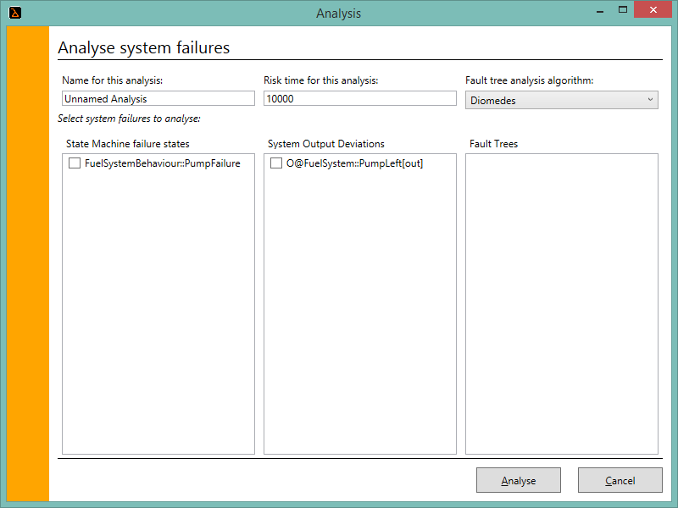Image resolution: width=678 pixels, height=508 pixels.
Task: Close the Analysis dialog window
Action: (653, 9)
